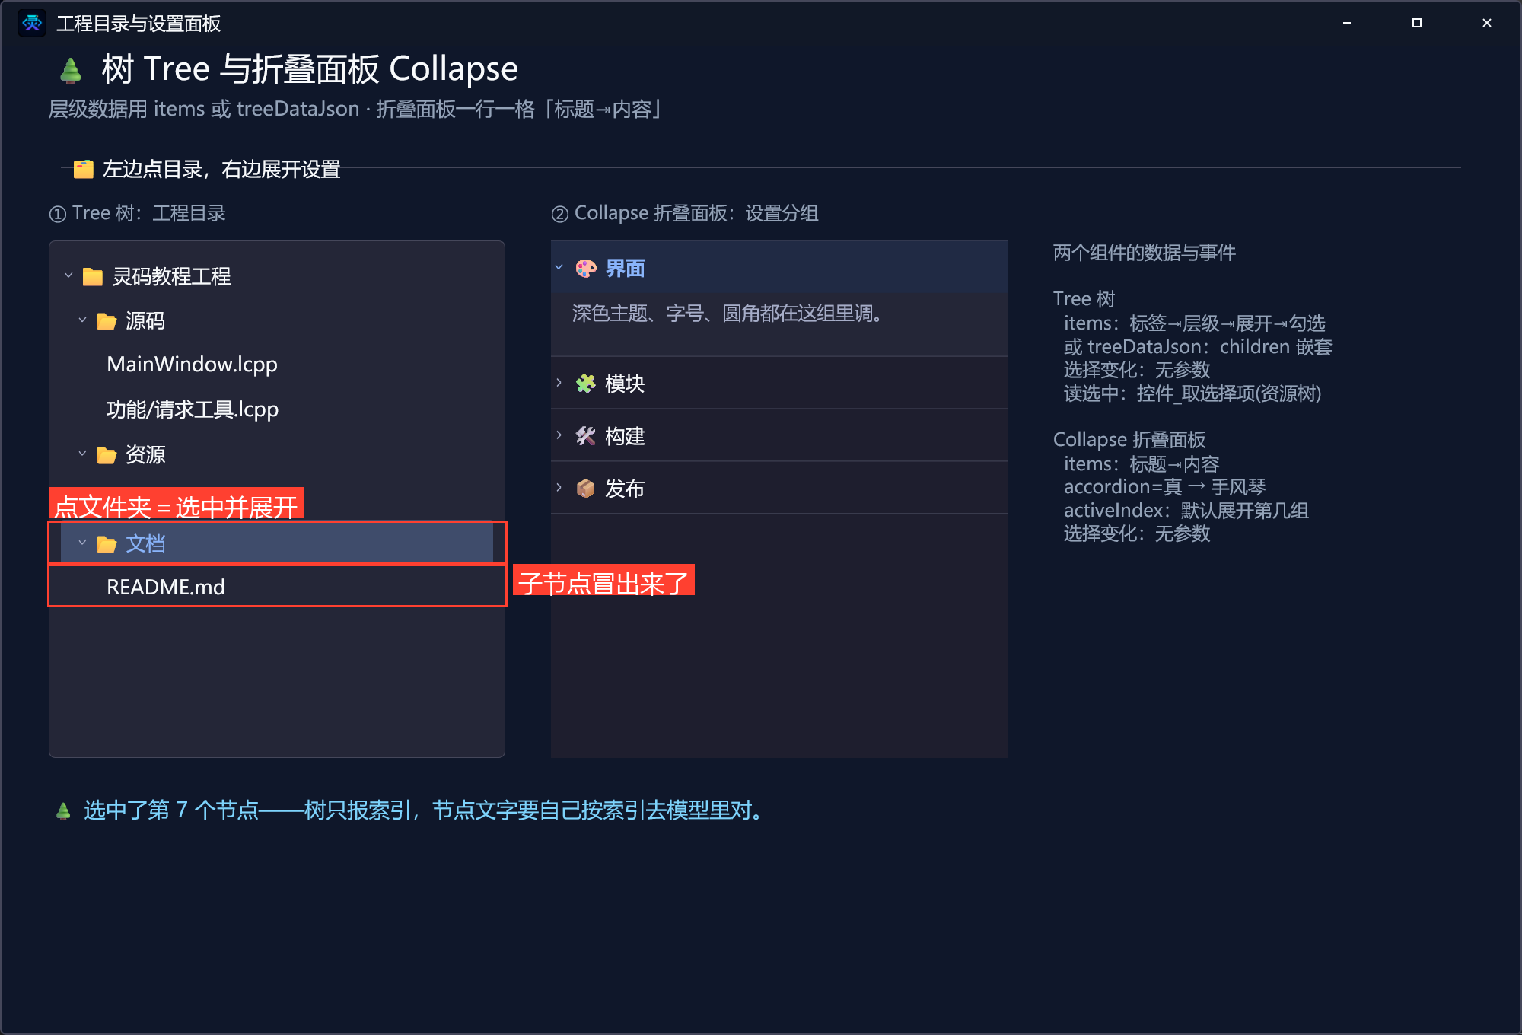Click the palette icon beside 界面
The width and height of the screenshot is (1522, 1035).
click(586, 269)
